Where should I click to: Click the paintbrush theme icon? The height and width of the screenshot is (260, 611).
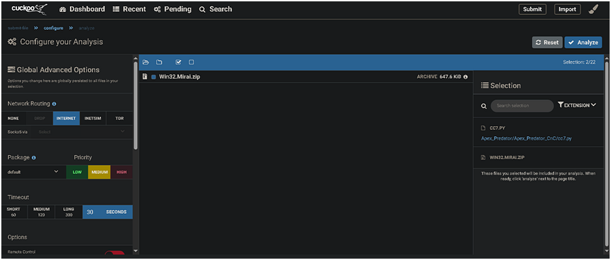[593, 9]
